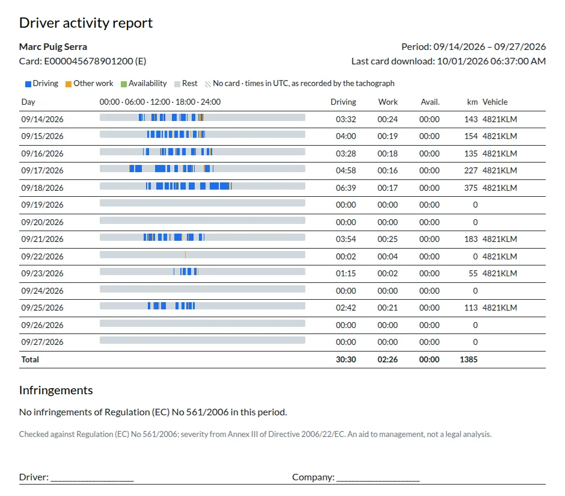This screenshot has height=496, width=565.
Task: Click work time 00:25 on 09/21/2026
Action: click(388, 239)
